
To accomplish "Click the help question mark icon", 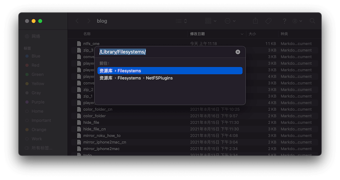I will coord(285,21).
